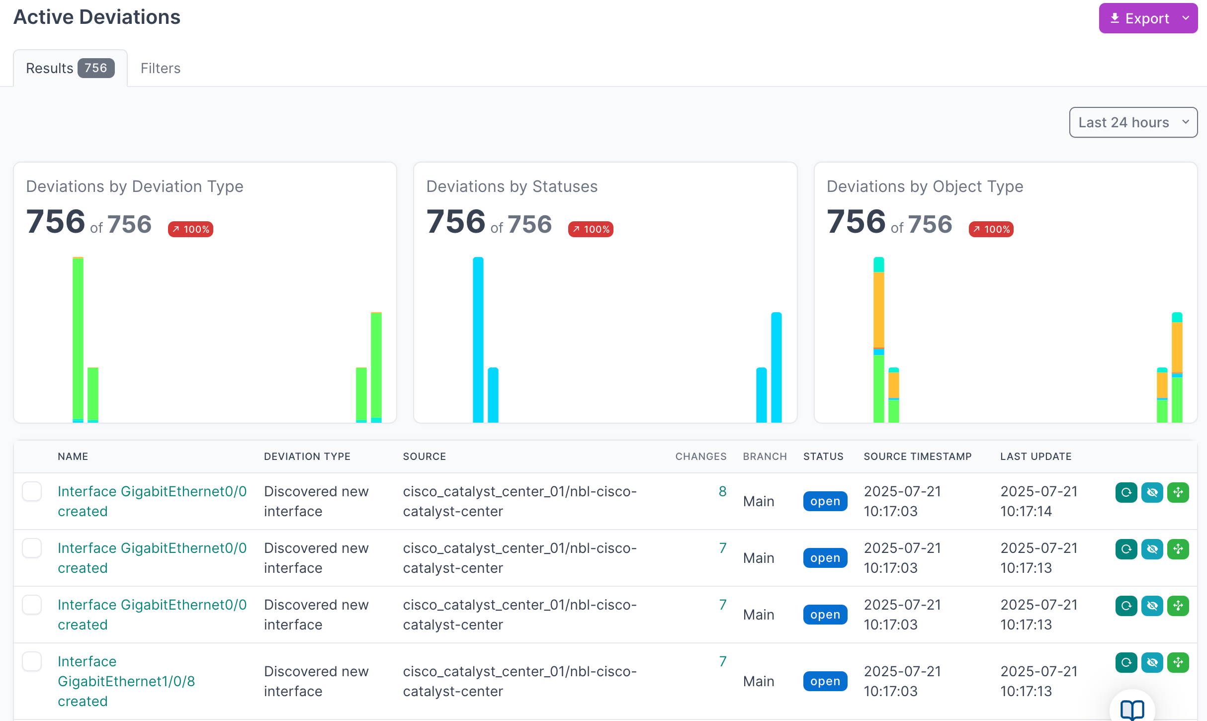This screenshot has width=1207, height=721.
Task: Click refresh icon in GigabitEthernet1/0/8 row
Action: pos(1126,662)
